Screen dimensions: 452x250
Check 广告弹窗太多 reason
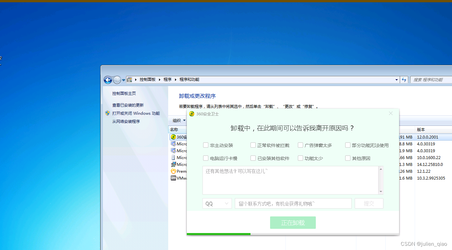[300, 145]
